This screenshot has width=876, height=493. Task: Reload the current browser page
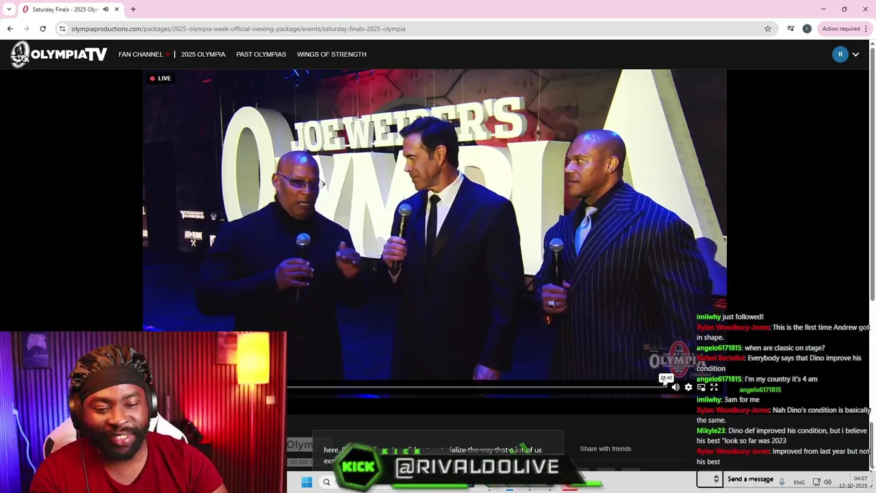42,29
